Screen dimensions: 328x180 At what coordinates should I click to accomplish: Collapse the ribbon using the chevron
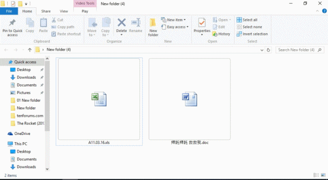[x=318, y=11]
